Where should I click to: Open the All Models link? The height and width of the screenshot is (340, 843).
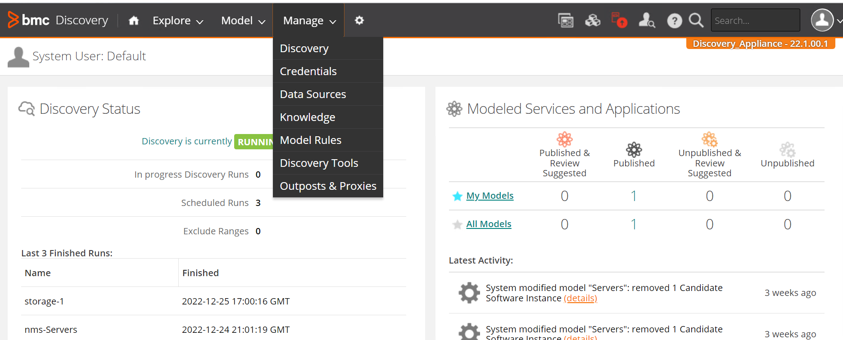(489, 224)
